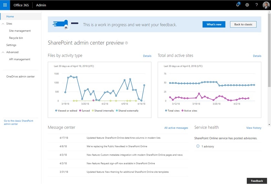Click the What's new button
Screen dimensions: 271x185
pyautogui.click(x=214, y=24)
